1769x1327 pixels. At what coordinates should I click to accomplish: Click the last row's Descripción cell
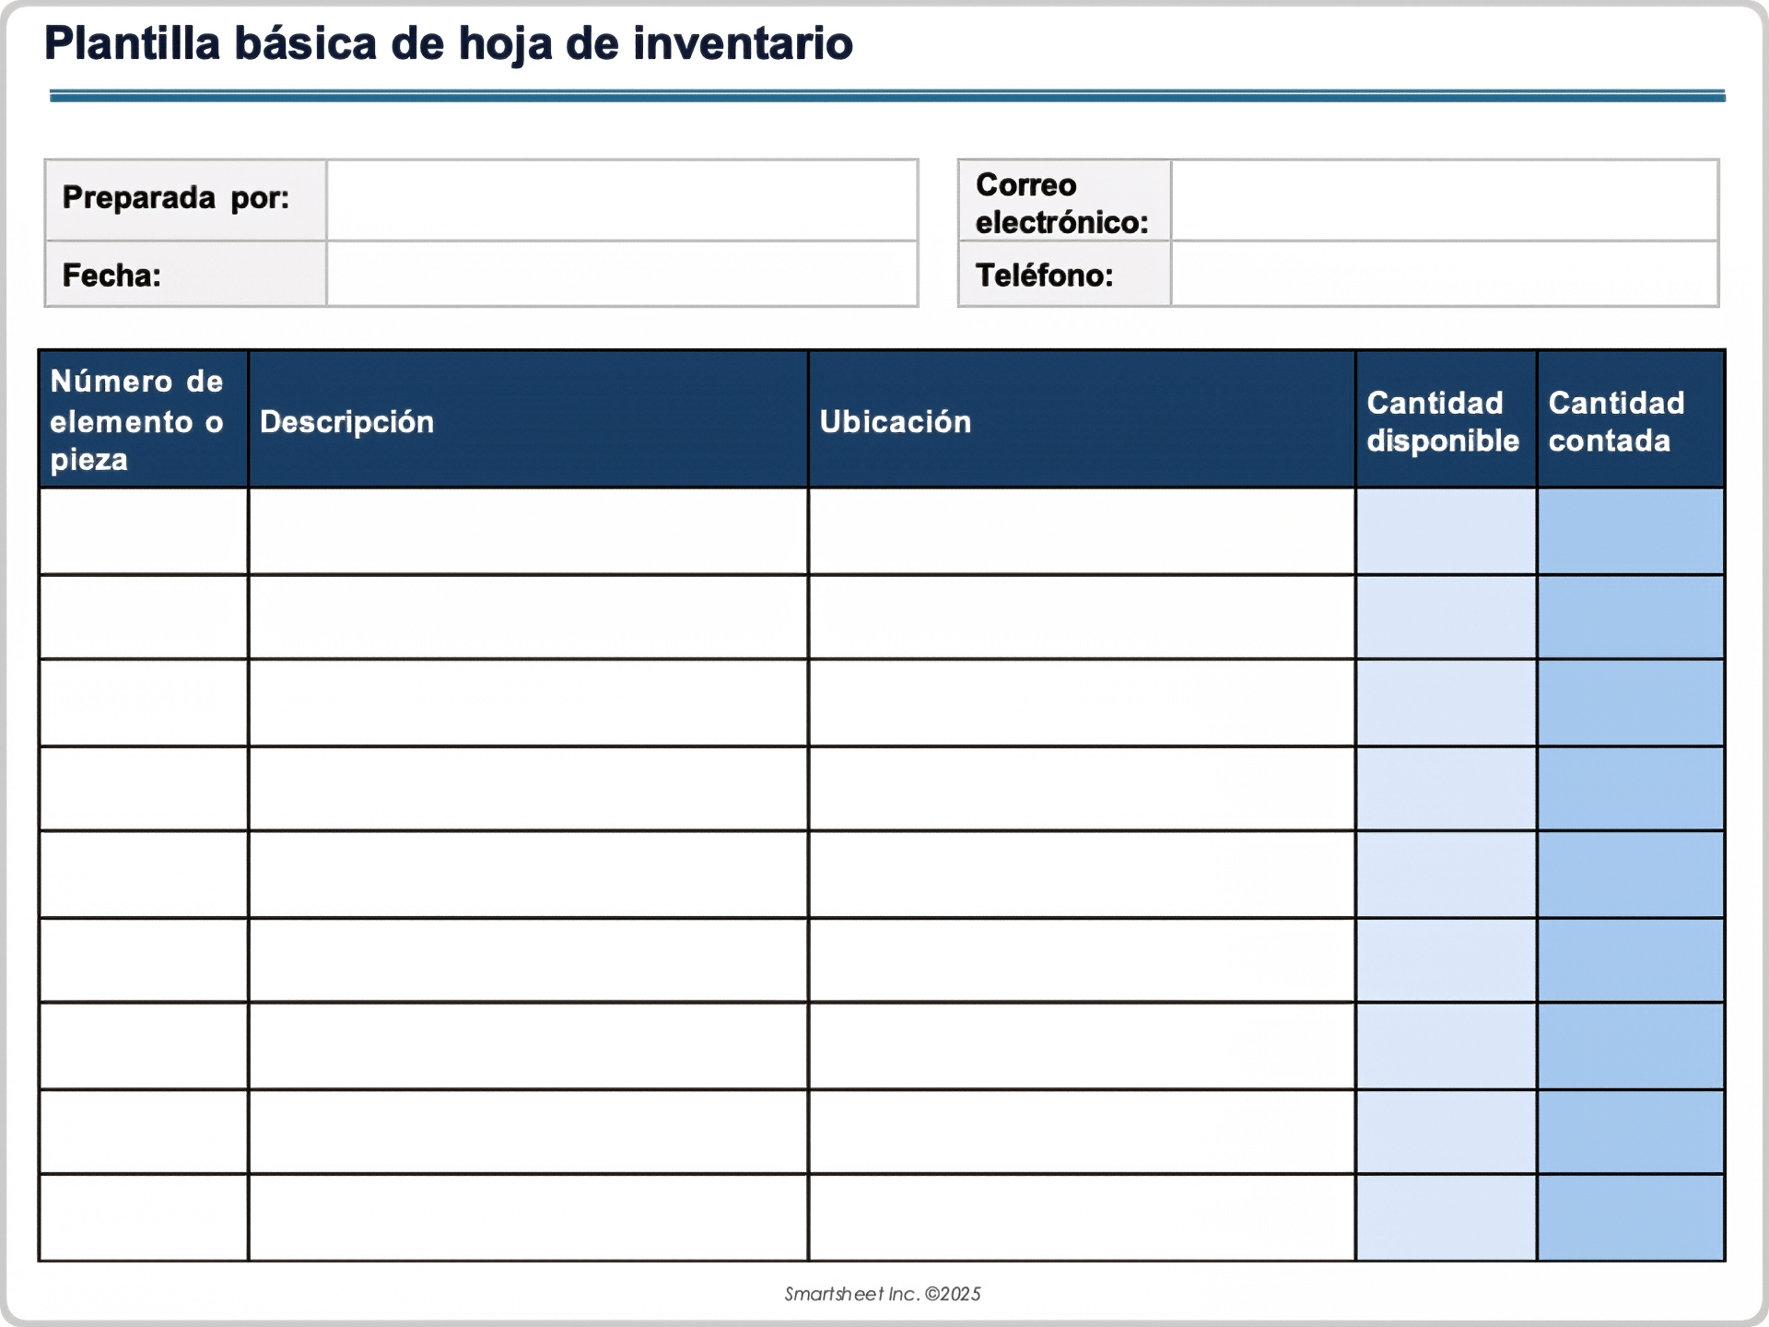tap(525, 1216)
